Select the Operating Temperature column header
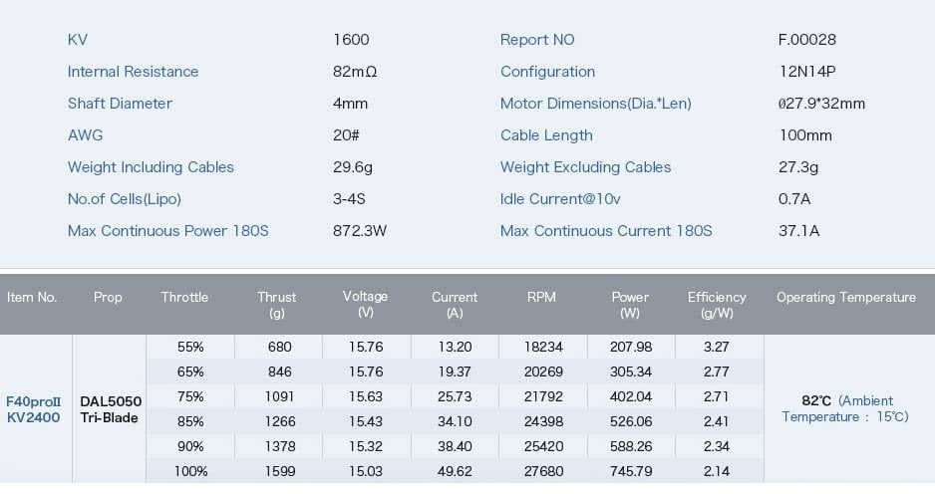 click(x=845, y=297)
